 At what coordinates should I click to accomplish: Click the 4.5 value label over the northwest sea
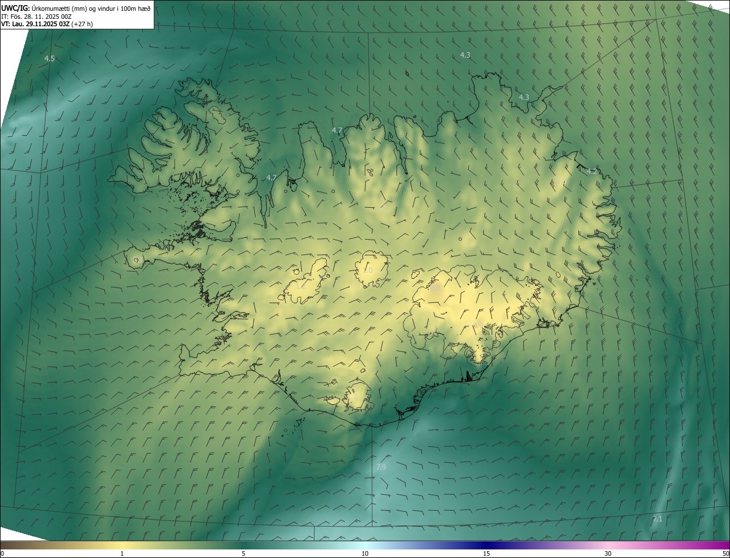coord(50,59)
